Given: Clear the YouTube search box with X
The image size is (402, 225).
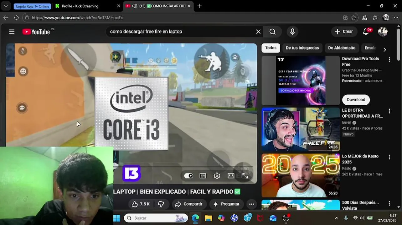Looking at the screenshot, I should coord(258,32).
